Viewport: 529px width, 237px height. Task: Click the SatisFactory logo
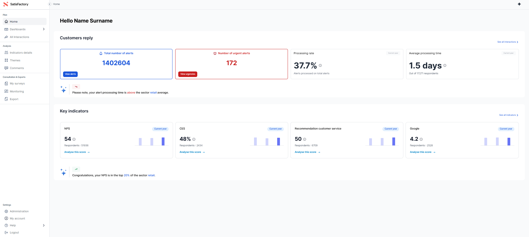(16, 4)
